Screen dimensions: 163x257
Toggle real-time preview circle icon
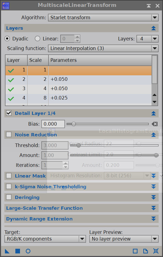click(28, 251)
